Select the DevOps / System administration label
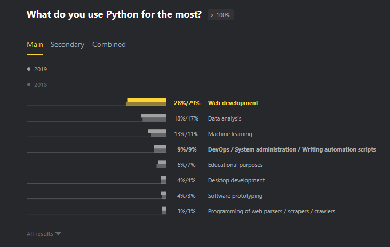 click(291, 149)
